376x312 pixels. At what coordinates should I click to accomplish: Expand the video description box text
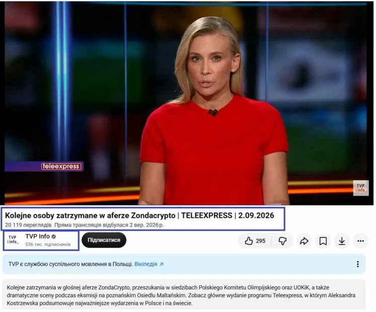coord(184,295)
